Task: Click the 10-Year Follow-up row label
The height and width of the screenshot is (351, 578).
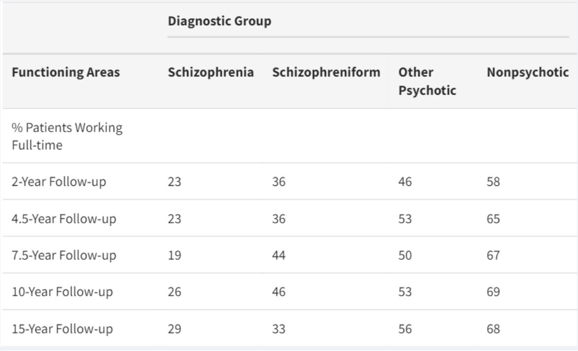Action: click(x=62, y=292)
